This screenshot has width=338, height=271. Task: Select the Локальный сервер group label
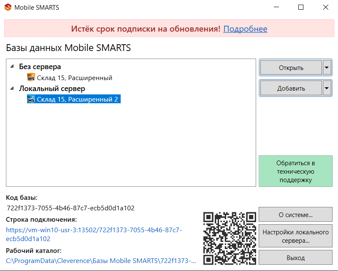coord(52,89)
